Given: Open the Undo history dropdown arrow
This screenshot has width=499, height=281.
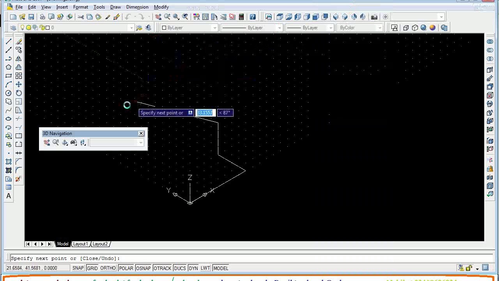Looking at the screenshot, I should (x=134, y=17).
